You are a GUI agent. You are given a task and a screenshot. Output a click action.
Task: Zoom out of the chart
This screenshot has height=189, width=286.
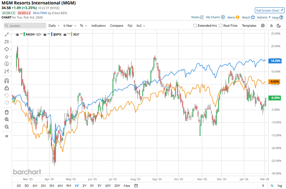[x=7, y=127]
